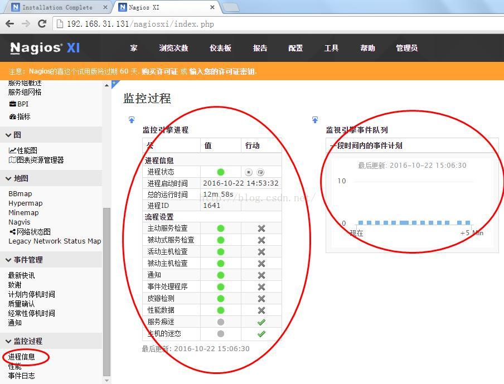Open 计划内停机时间 in sidebar
The width and height of the screenshot is (504, 384).
[31, 294]
